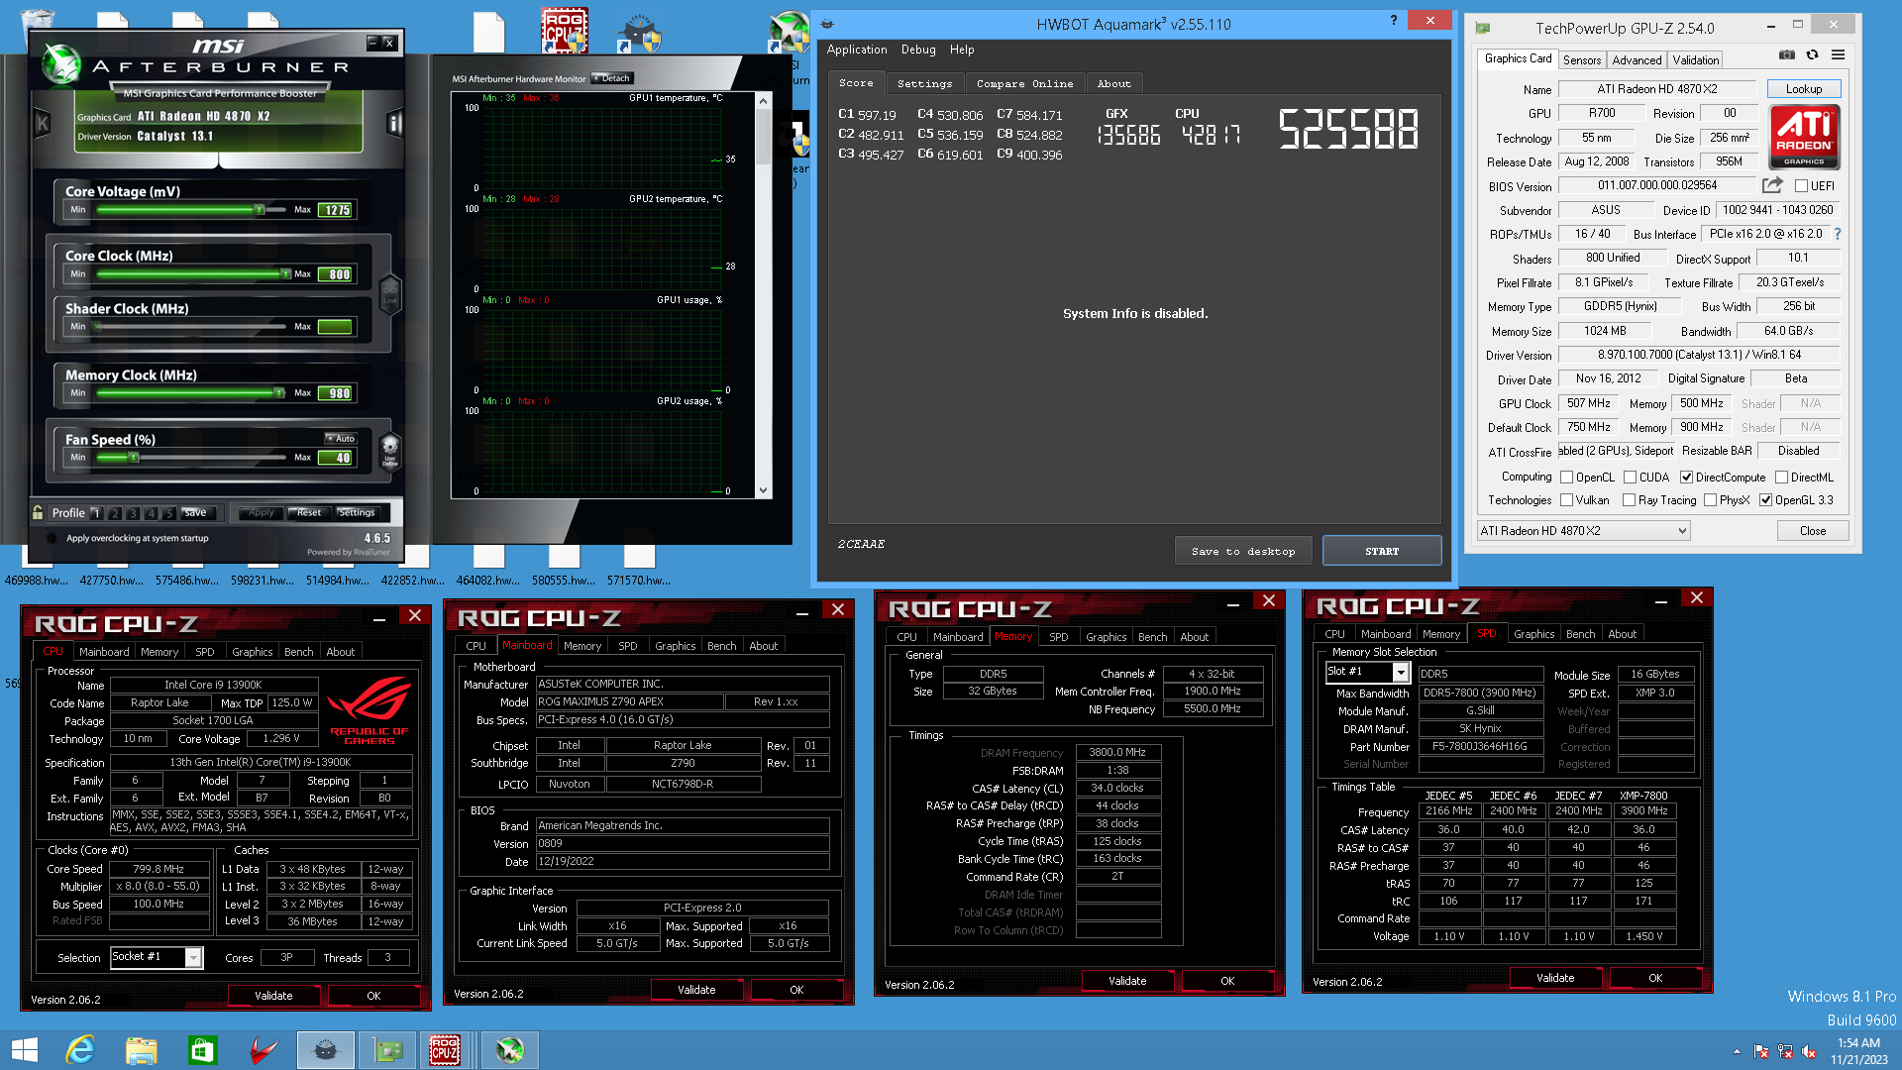
Task: Click the Core Clock slider handle
Action: pos(285,274)
